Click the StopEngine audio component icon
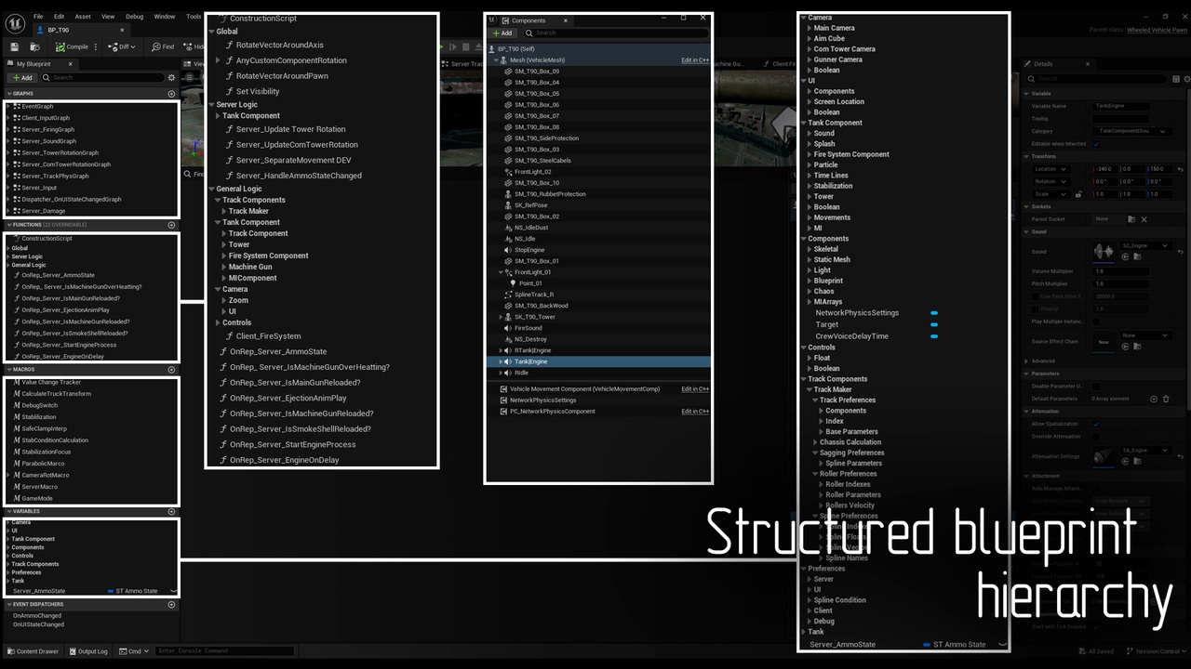The height and width of the screenshot is (669, 1191). point(508,250)
